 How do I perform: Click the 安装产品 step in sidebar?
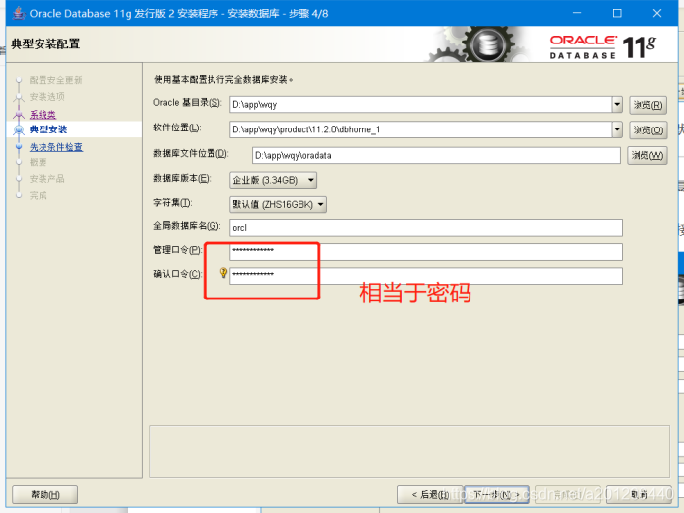click(x=47, y=179)
